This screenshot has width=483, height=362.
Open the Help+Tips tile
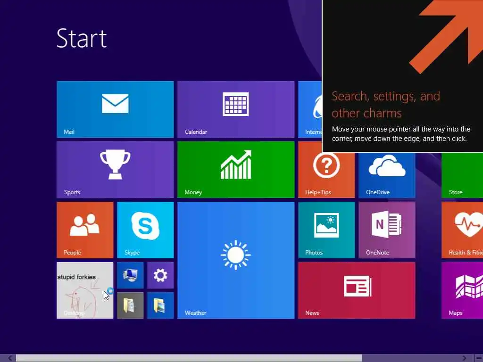[326, 175]
